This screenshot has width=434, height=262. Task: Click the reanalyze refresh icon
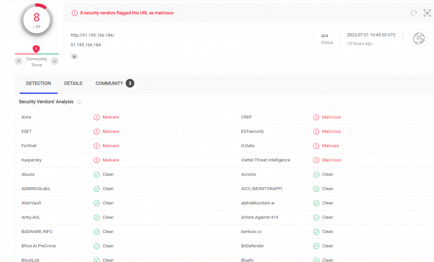coord(414,13)
